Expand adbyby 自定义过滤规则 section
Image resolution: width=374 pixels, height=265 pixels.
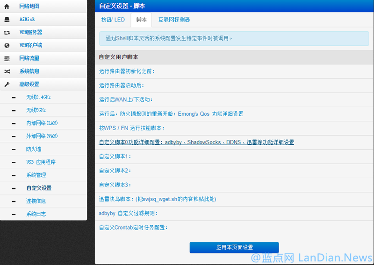click(128, 213)
